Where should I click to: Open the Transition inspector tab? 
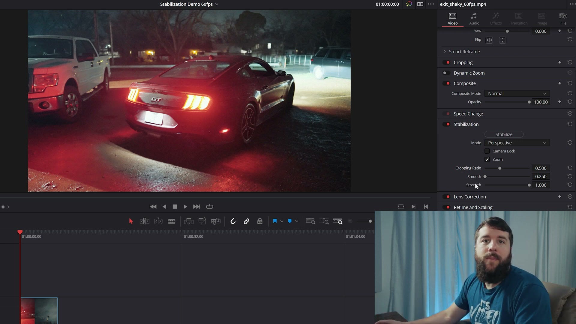(x=519, y=19)
